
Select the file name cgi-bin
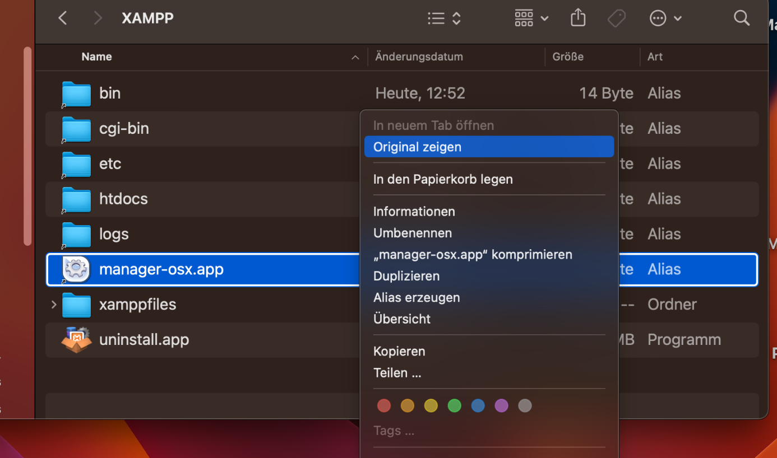[x=124, y=128]
